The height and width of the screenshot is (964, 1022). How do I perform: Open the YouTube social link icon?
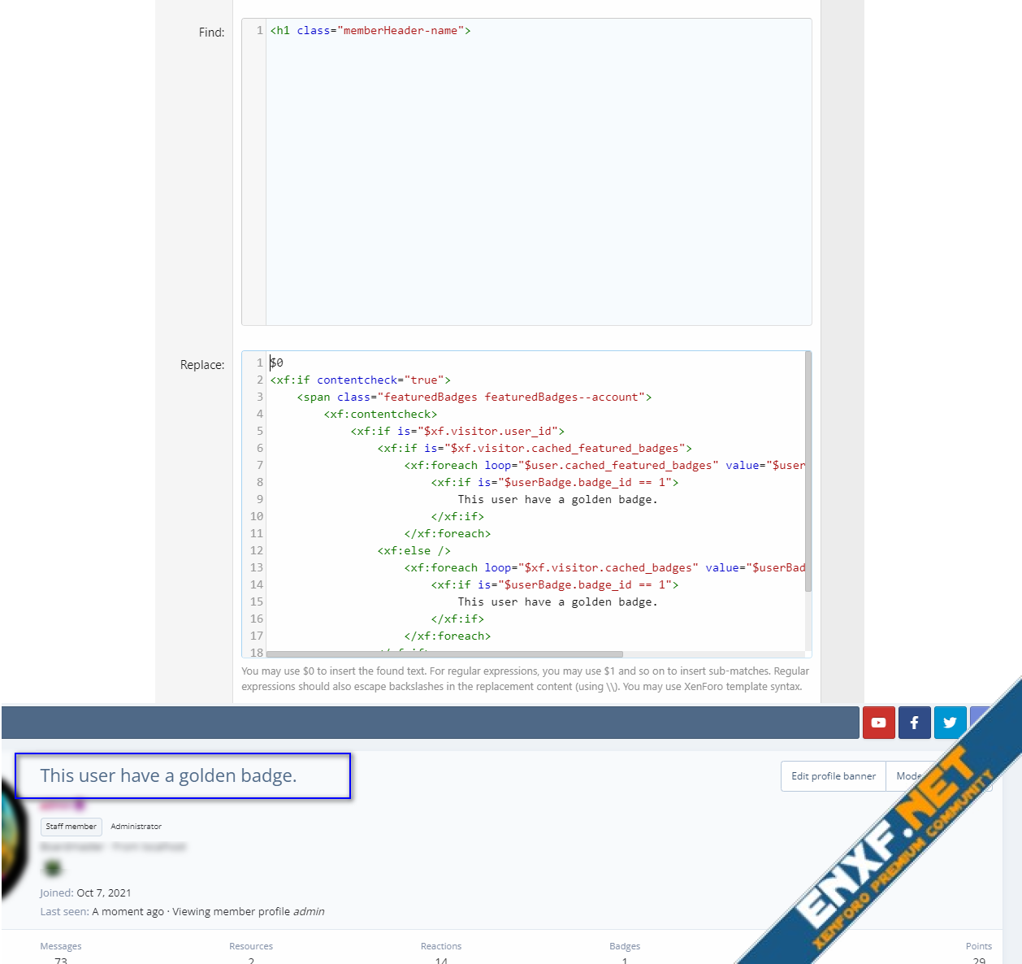878,723
